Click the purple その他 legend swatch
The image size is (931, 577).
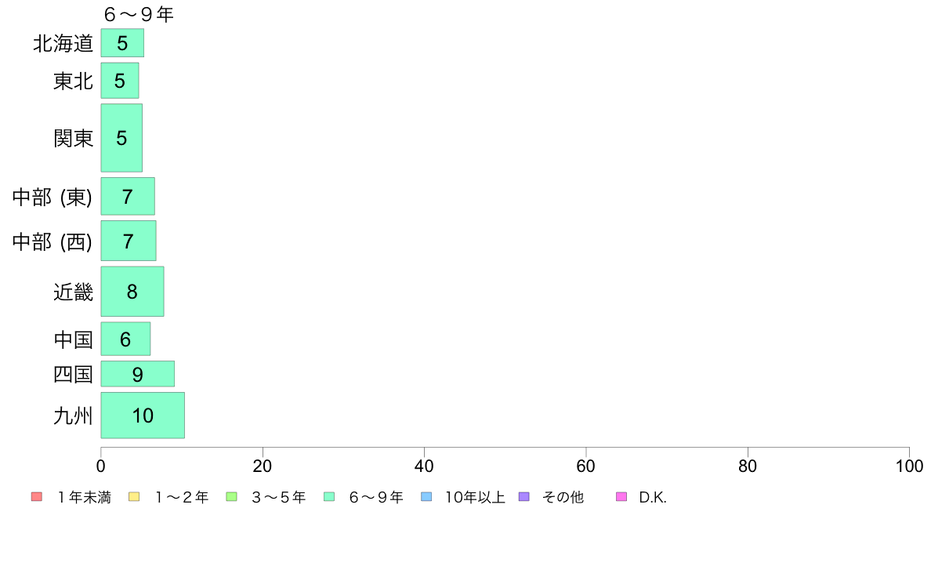(523, 497)
